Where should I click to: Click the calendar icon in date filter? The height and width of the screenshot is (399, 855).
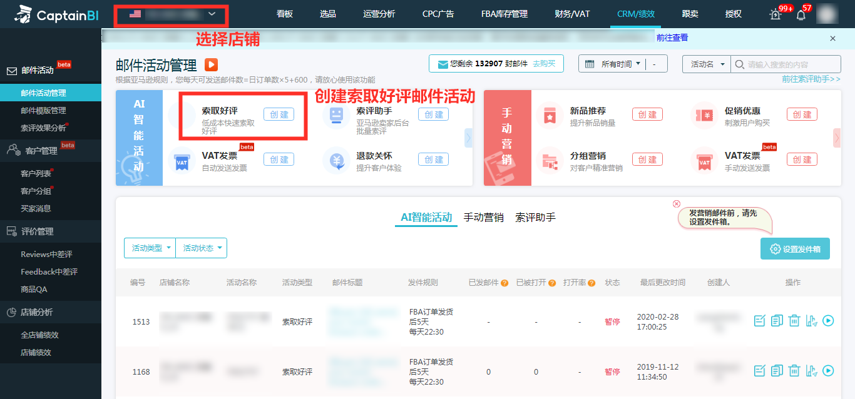click(x=590, y=64)
